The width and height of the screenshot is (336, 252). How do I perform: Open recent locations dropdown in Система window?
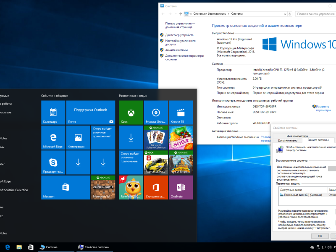tap(176, 14)
